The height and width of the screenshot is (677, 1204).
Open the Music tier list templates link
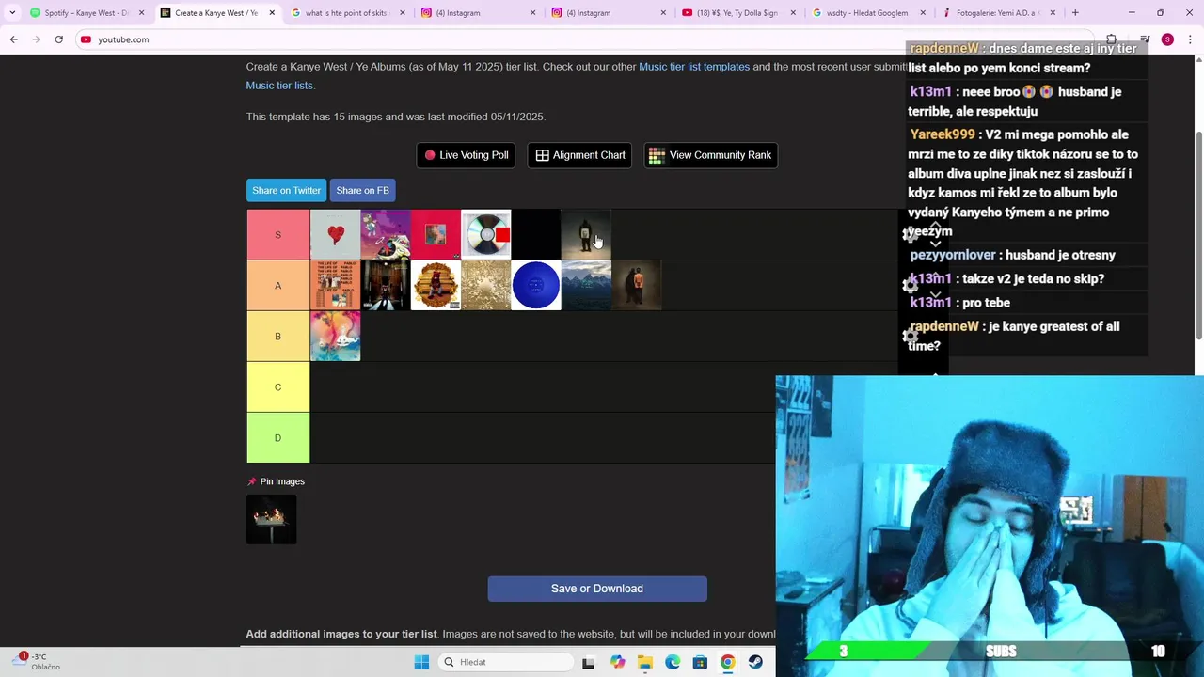[x=694, y=67]
